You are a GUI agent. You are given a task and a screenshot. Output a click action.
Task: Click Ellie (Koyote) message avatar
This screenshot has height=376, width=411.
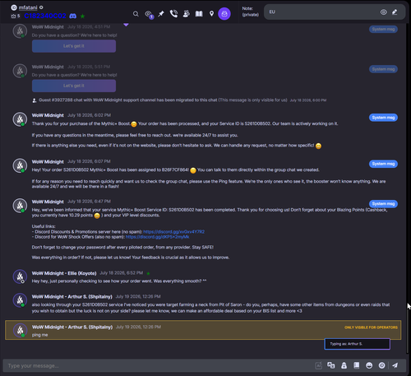20,276
